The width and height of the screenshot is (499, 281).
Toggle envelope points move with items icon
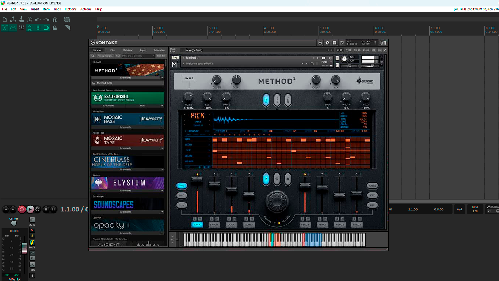[30, 28]
